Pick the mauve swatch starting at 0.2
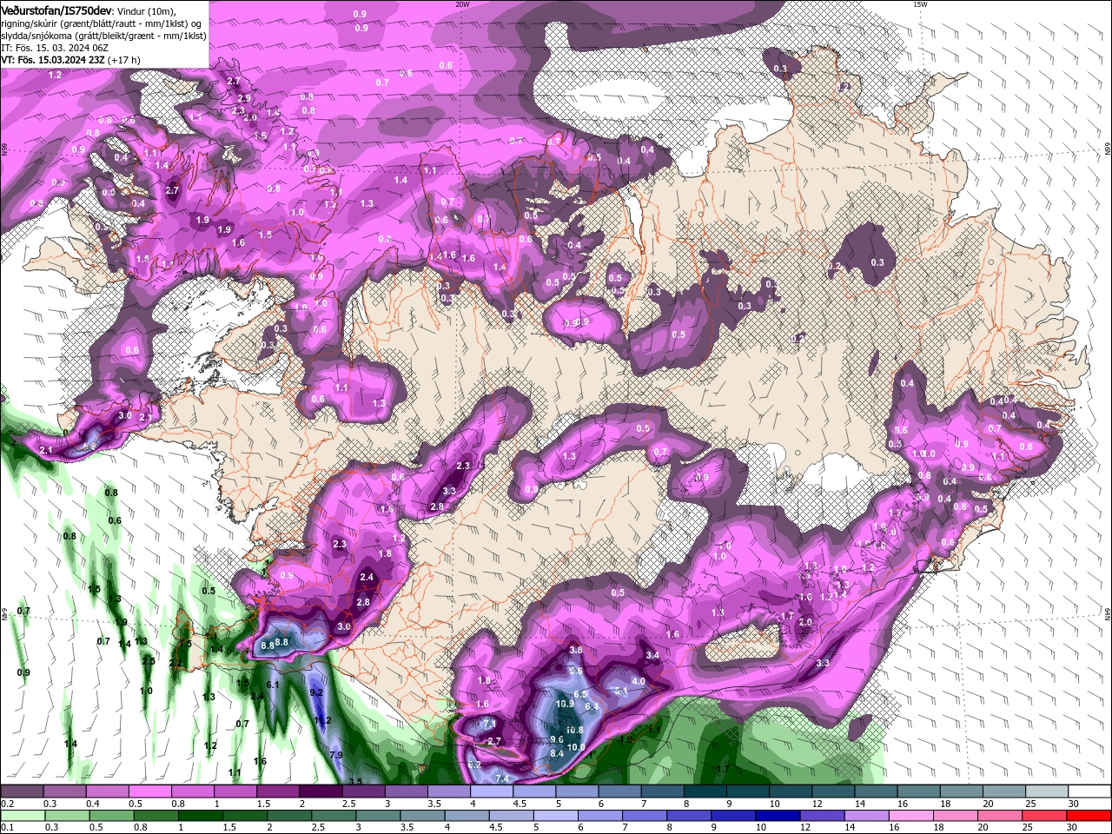 point(22,791)
